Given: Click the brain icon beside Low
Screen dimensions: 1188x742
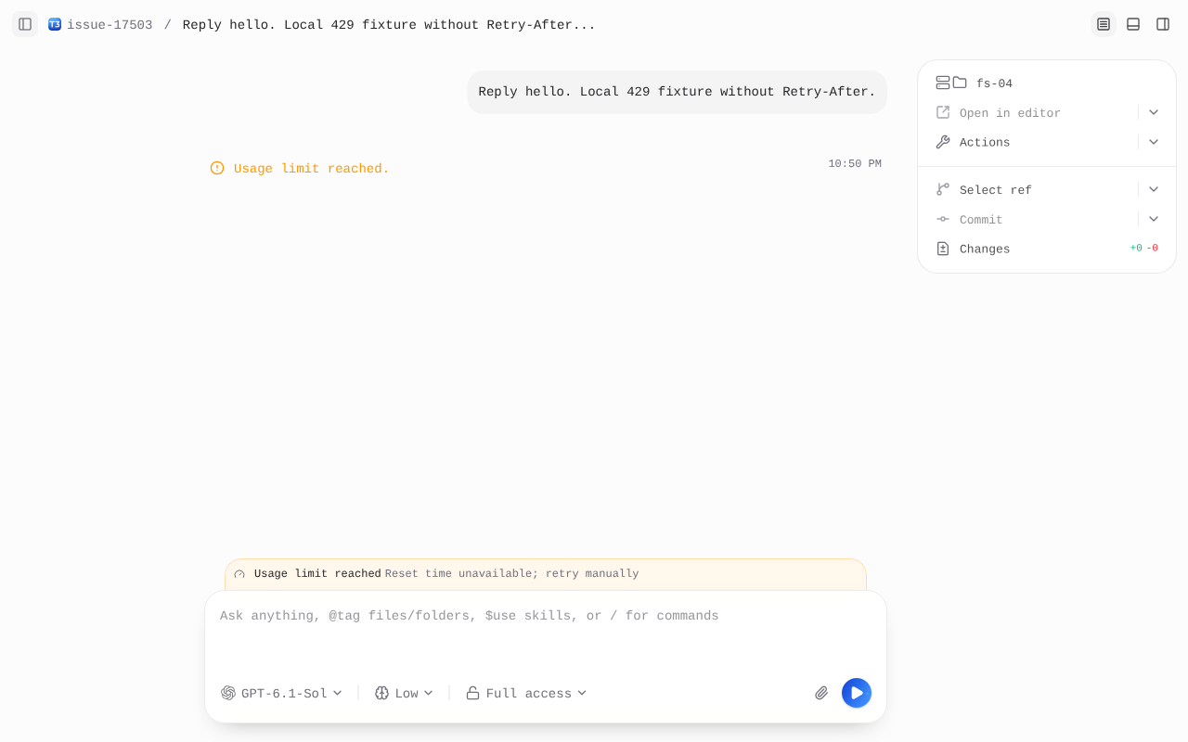Looking at the screenshot, I should 381,693.
